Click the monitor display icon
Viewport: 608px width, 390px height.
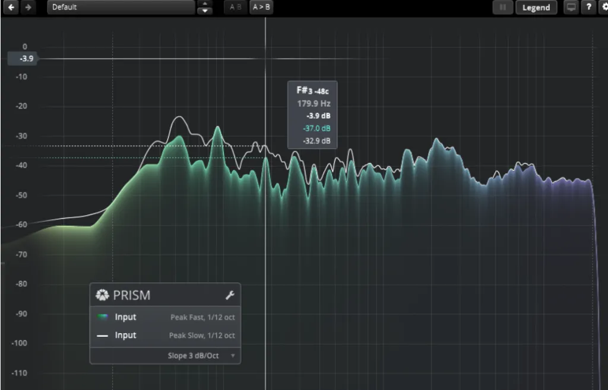pos(571,7)
